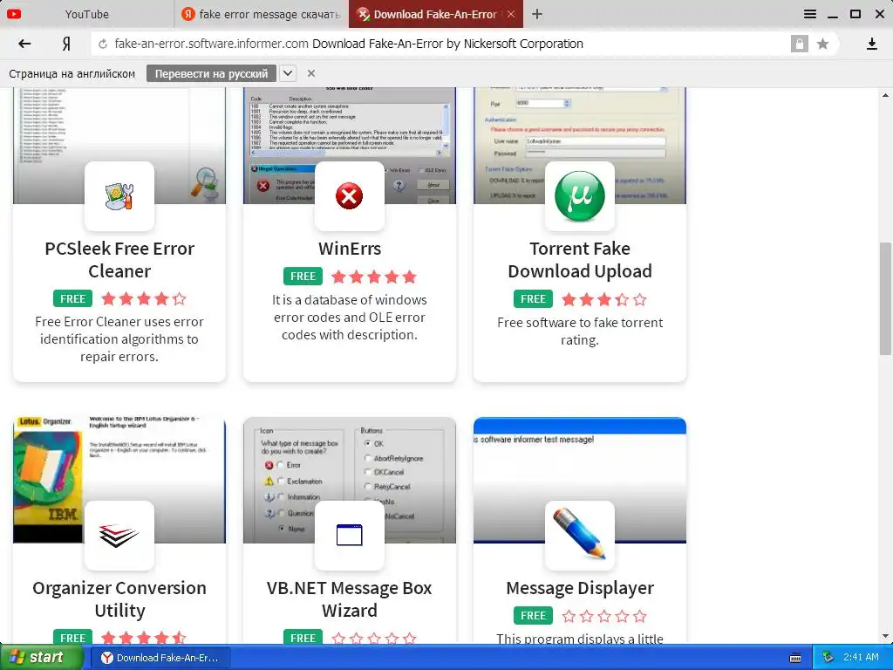893x670 pixels.
Task: Click the Yandex Я home icon
Action: pyautogui.click(x=66, y=44)
